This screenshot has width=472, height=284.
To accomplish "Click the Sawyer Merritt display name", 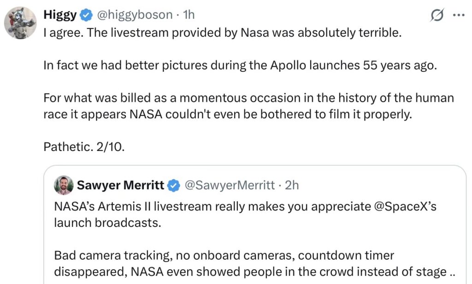I will tap(120, 185).
